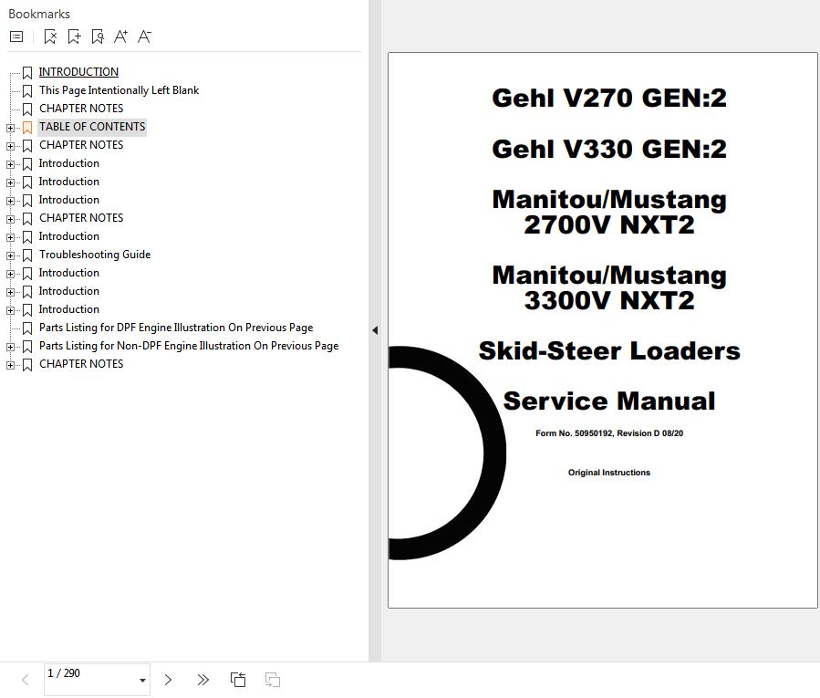Click the delete bookmark icon
The height and width of the screenshot is (698, 820).
point(50,36)
